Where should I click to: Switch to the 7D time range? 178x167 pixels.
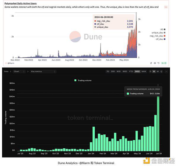coord(108,71)
